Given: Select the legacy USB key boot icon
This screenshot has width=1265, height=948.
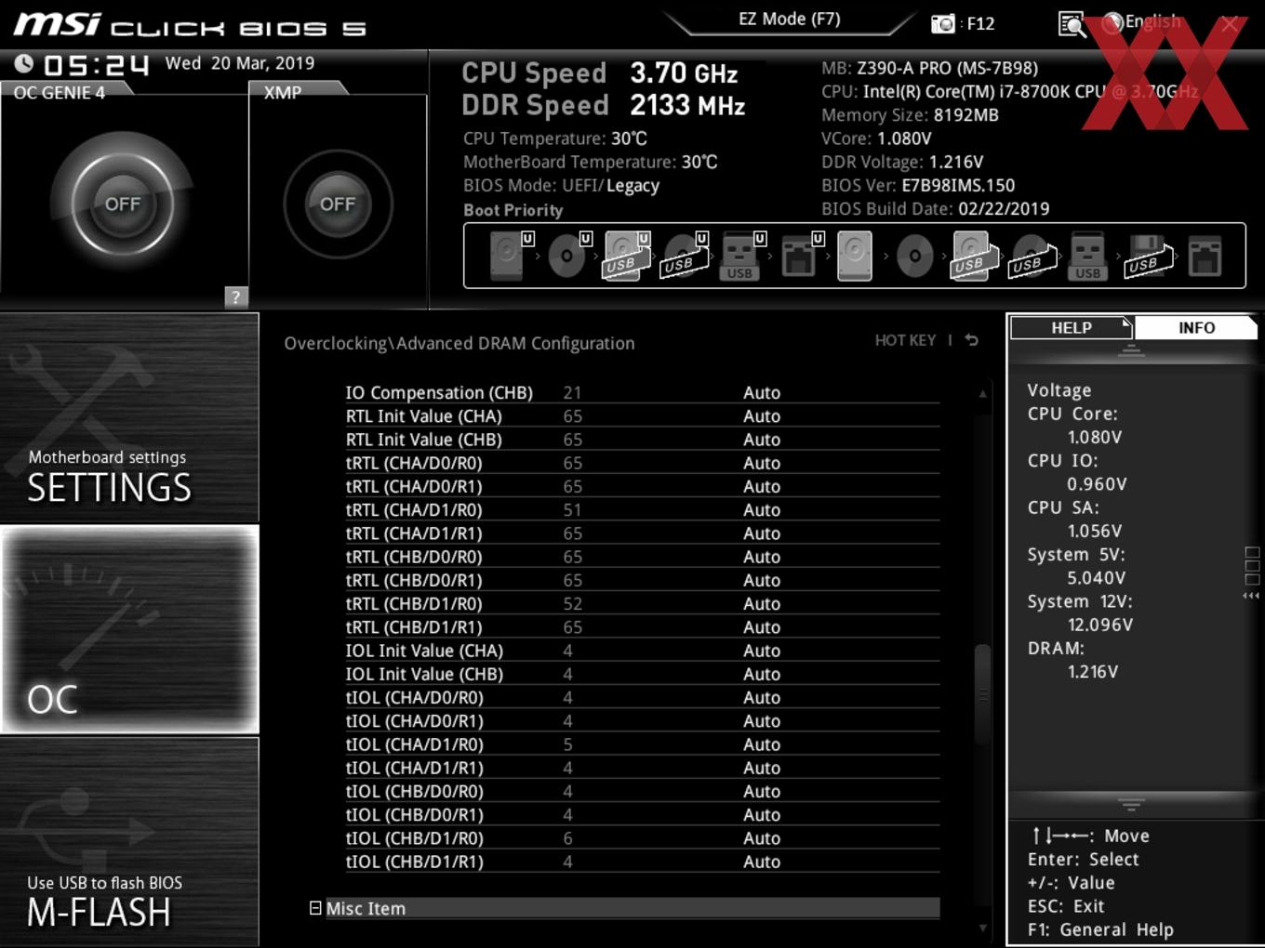Looking at the screenshot, I should pyautogui.click(x=1087, y=256).
